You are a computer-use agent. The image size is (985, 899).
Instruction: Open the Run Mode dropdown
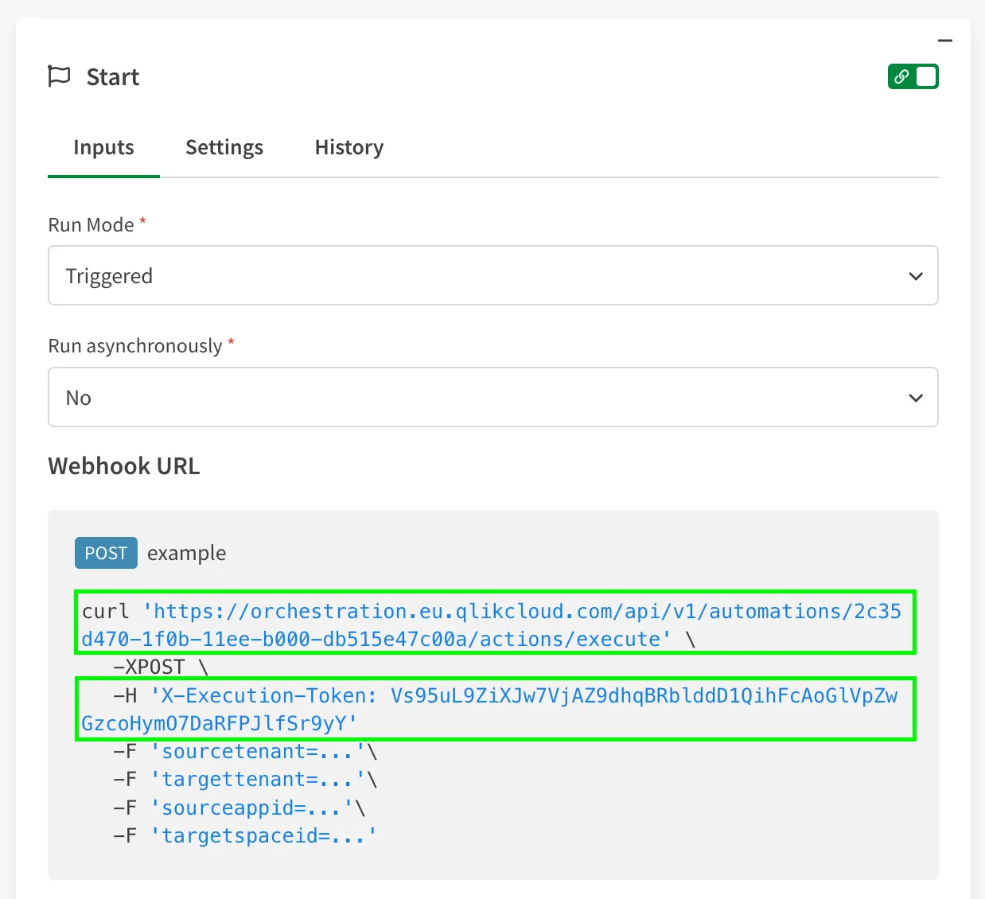click(x=493, y=275)
